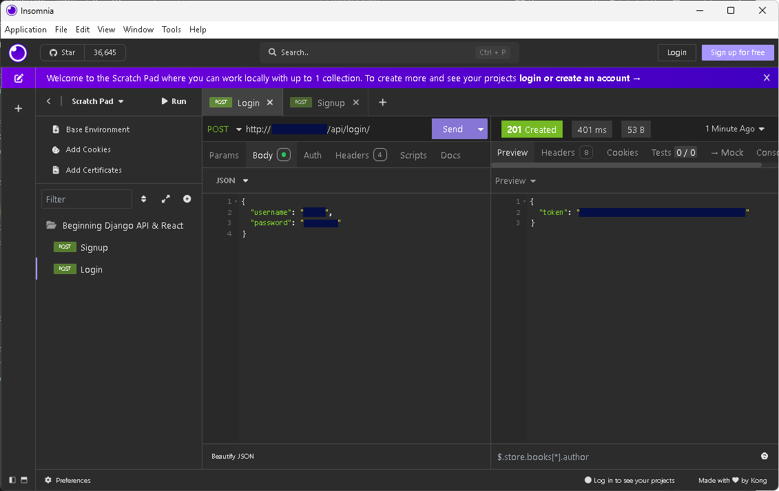Expand the Preview response type selector

click(515, 180)
